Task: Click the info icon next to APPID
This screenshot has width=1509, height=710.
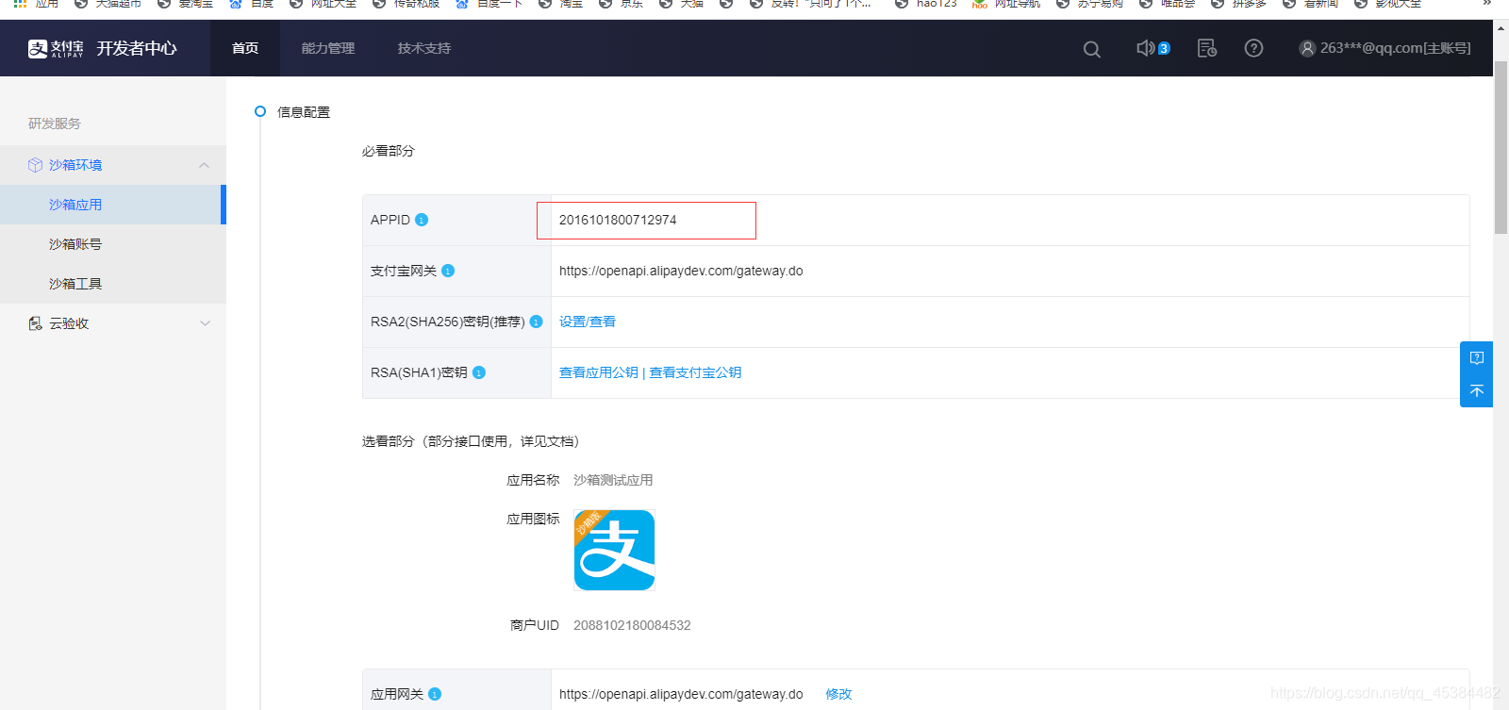Action: point(422,220)
